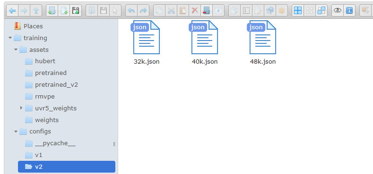Go to parent folder with up arrow

click(36, 10)
